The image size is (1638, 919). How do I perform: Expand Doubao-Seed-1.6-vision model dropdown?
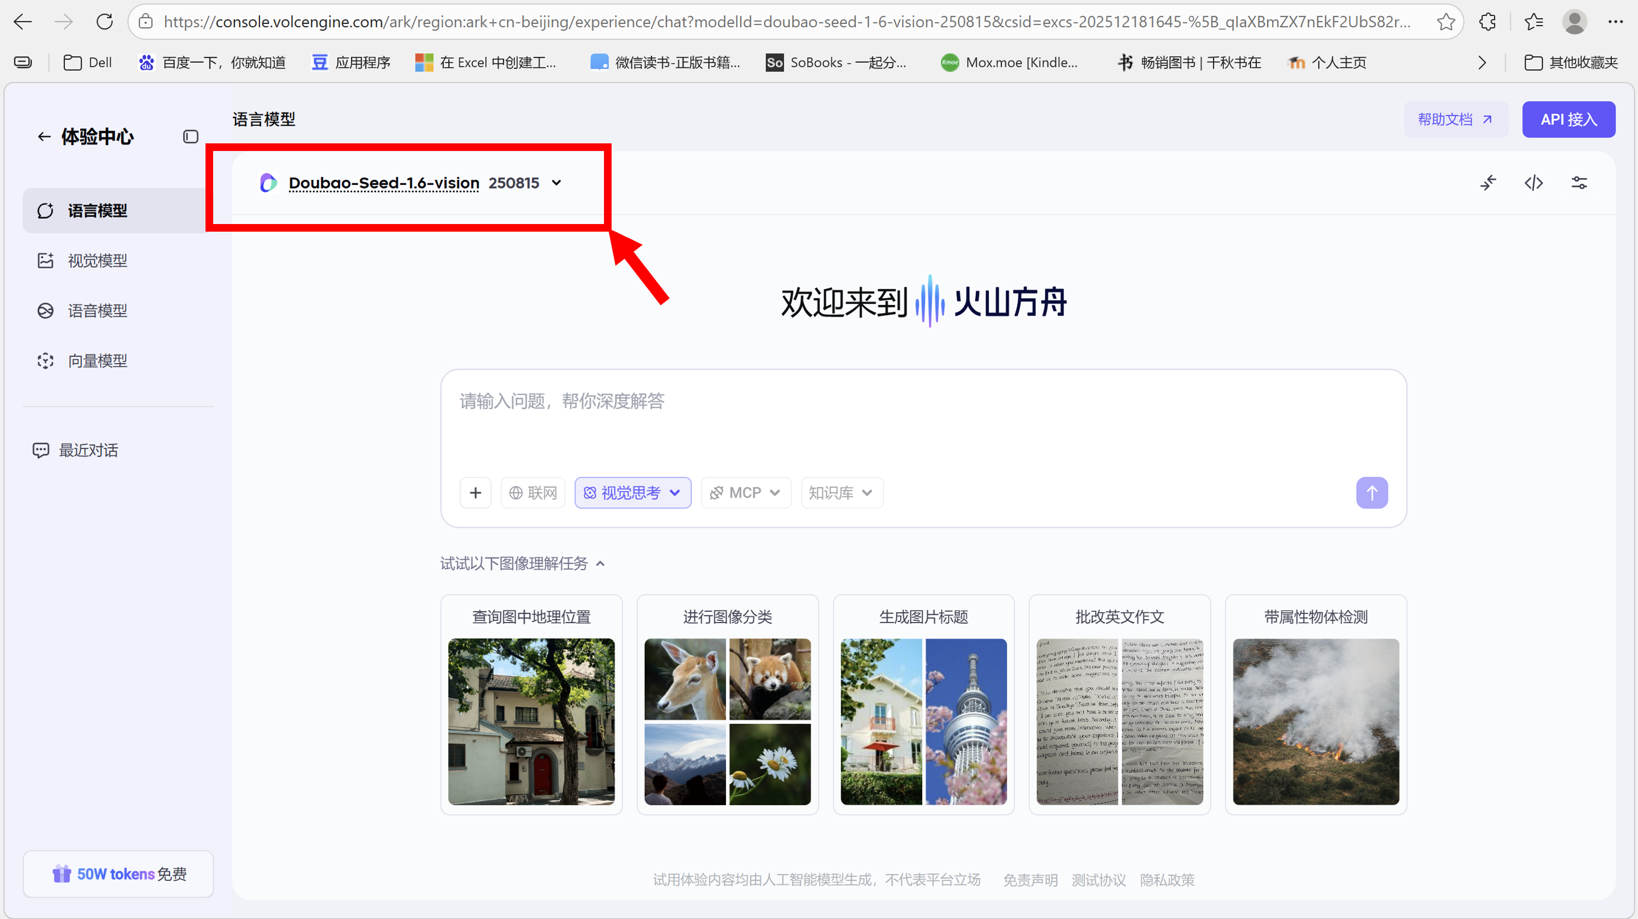point(557,183)
